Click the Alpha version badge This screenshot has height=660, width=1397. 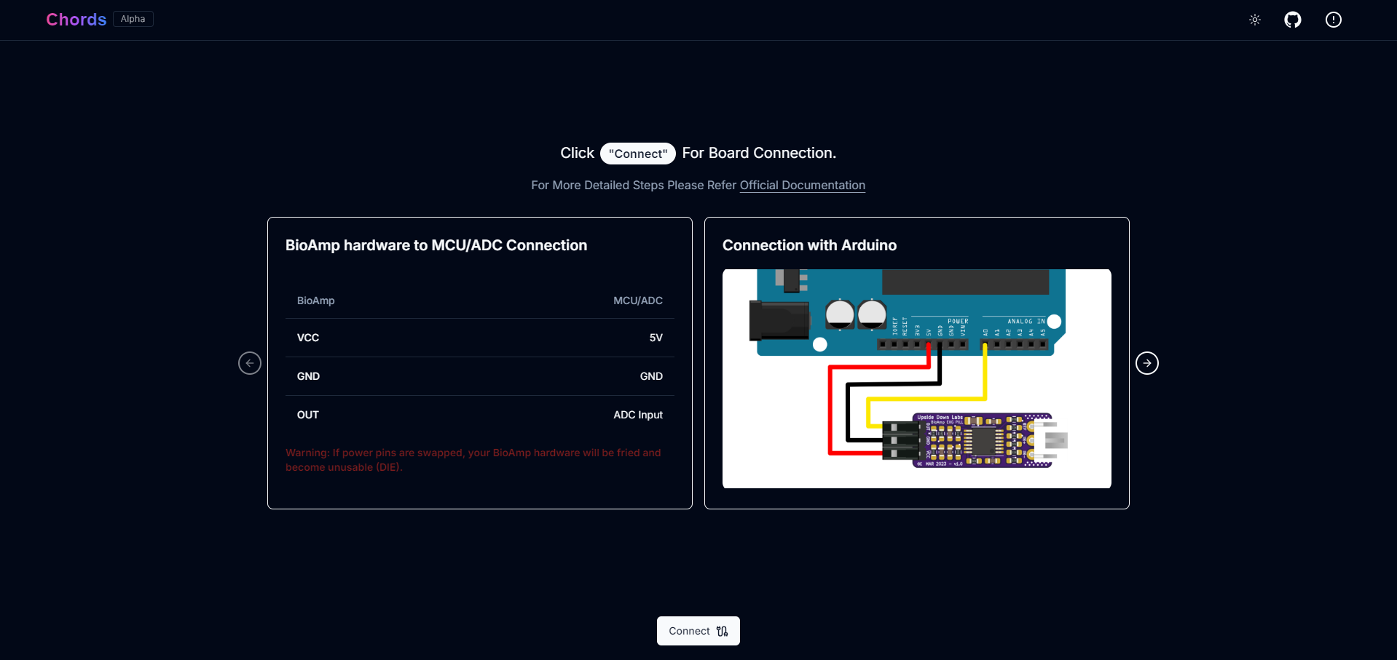tap(133, 19)
